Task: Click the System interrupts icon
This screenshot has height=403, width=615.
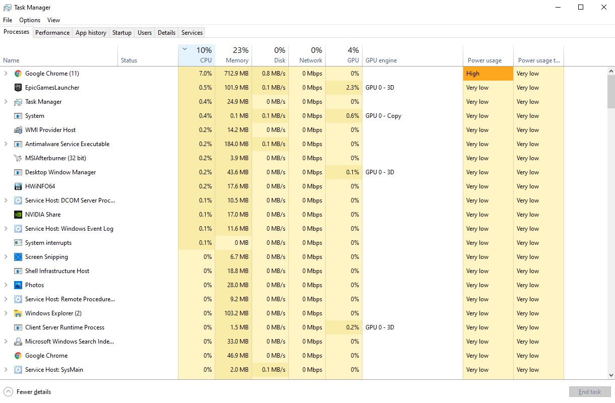Action: tap(18, 243)
